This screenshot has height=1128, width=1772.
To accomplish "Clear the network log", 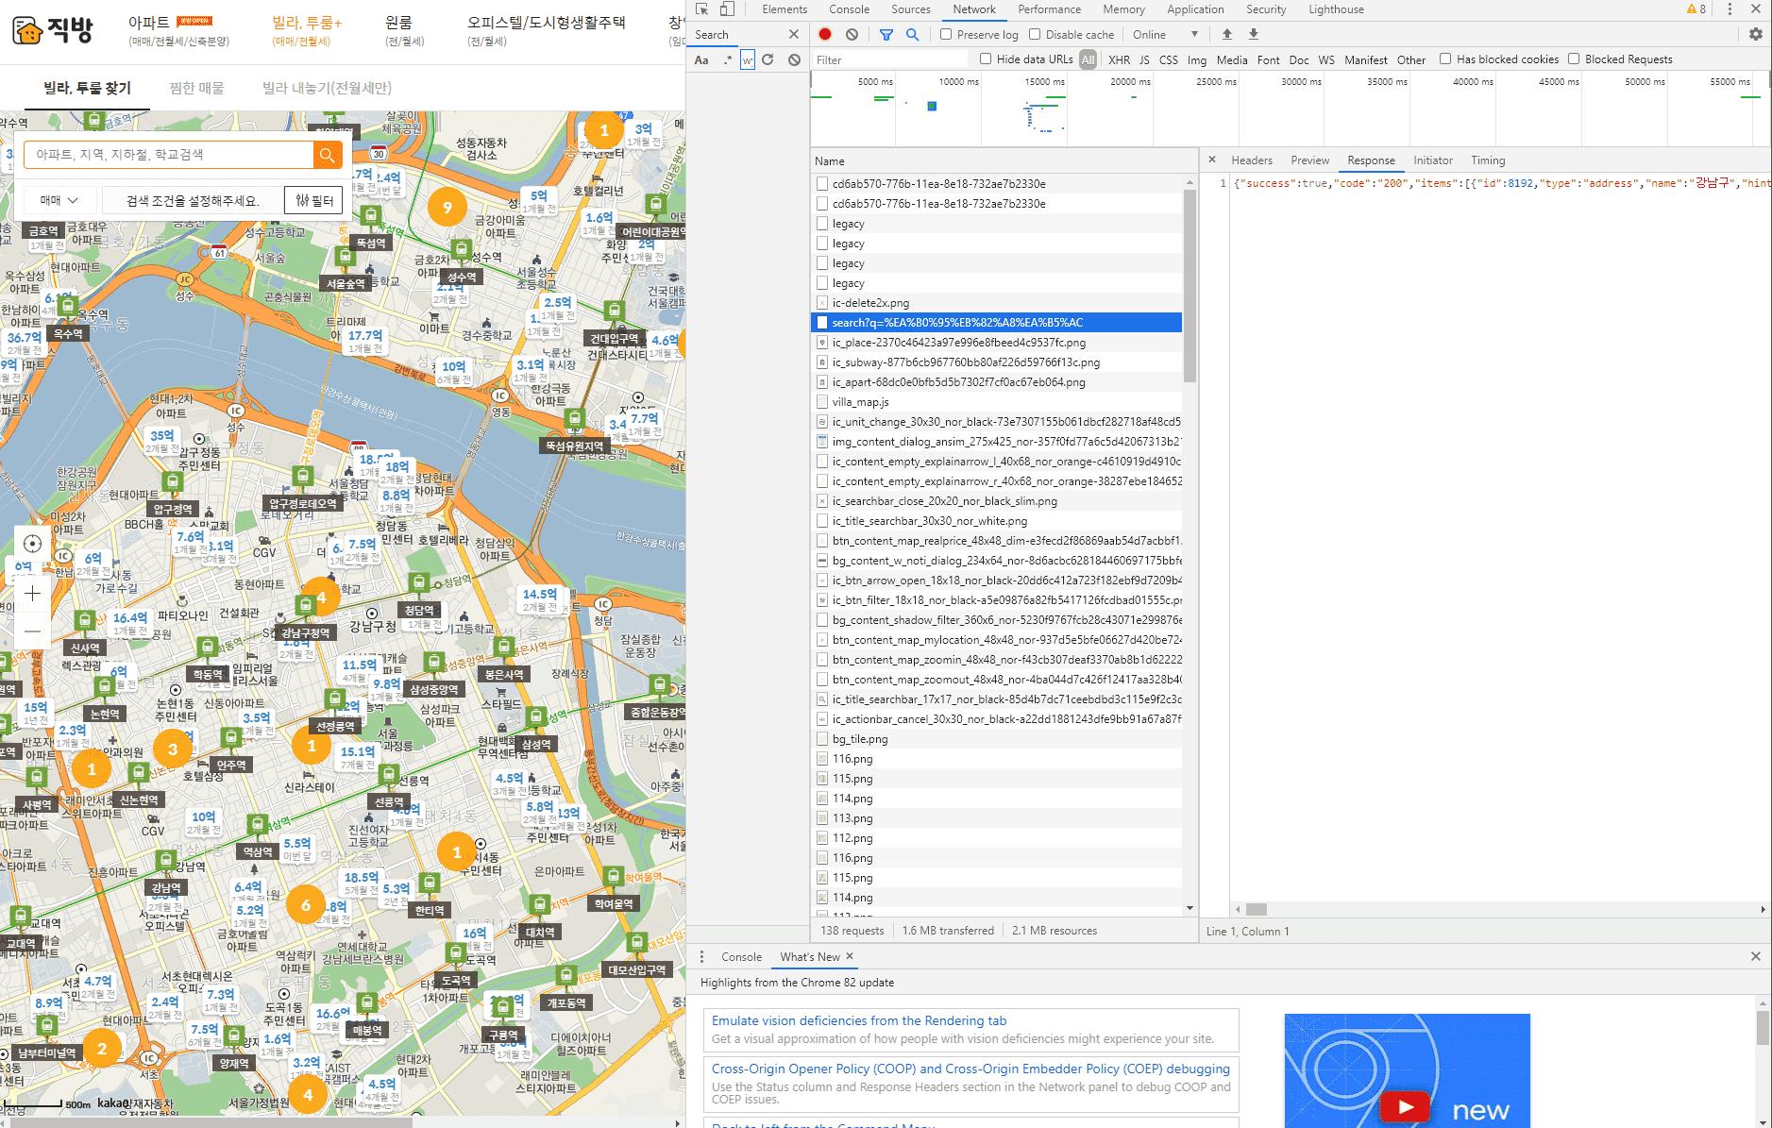I will click(852, 34).
